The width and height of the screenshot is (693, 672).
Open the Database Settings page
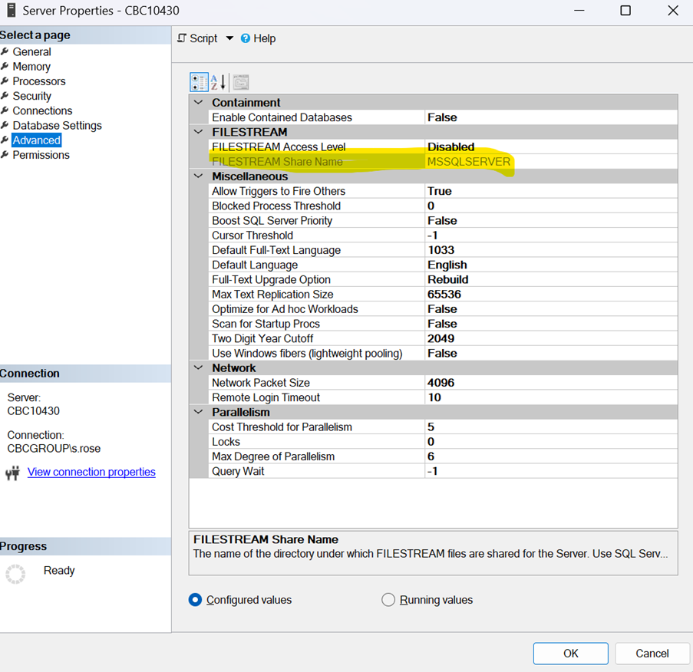[57, 125]
